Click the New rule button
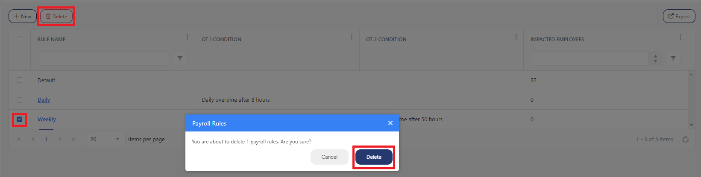 (23, 17)
